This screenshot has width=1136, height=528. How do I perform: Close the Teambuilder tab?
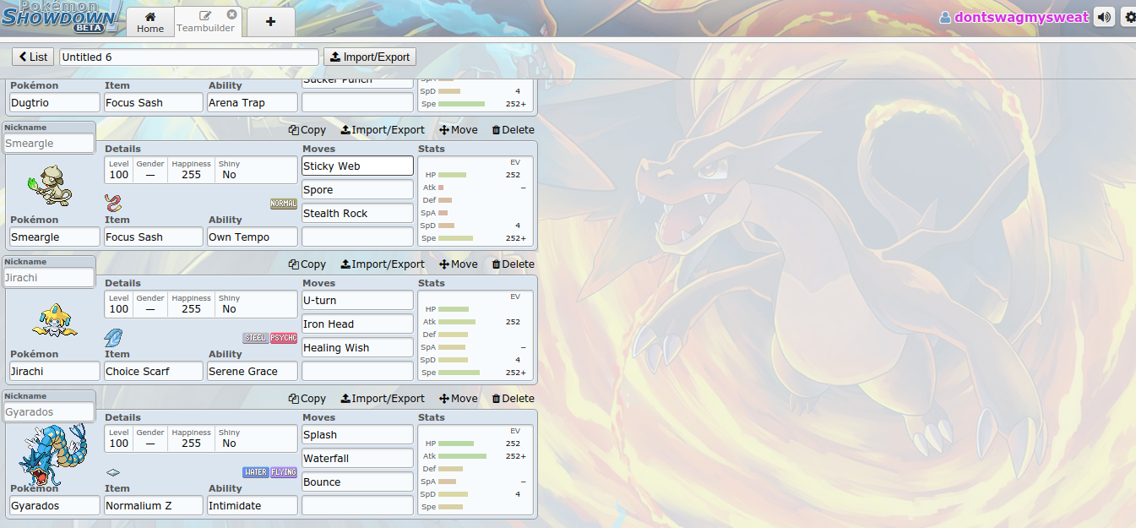tap(231, 15)
